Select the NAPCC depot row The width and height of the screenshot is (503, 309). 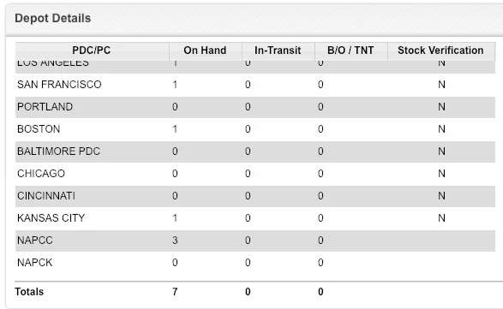click(x=255, y=241)
